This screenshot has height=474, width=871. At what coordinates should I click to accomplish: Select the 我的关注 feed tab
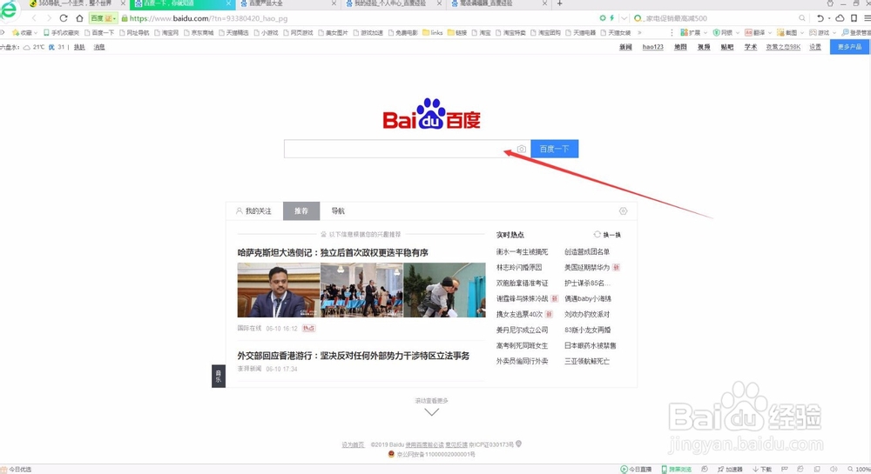point(253,211)
